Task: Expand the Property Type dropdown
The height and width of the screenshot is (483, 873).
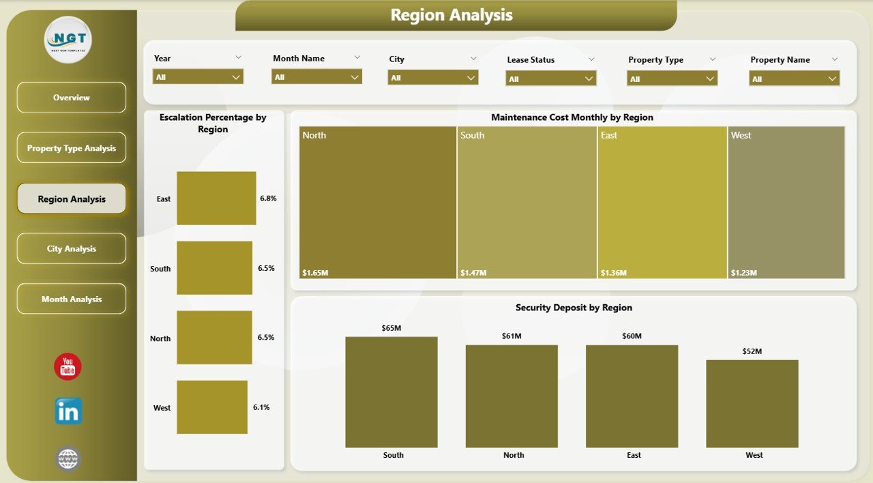Action: (x=672, y=79)
